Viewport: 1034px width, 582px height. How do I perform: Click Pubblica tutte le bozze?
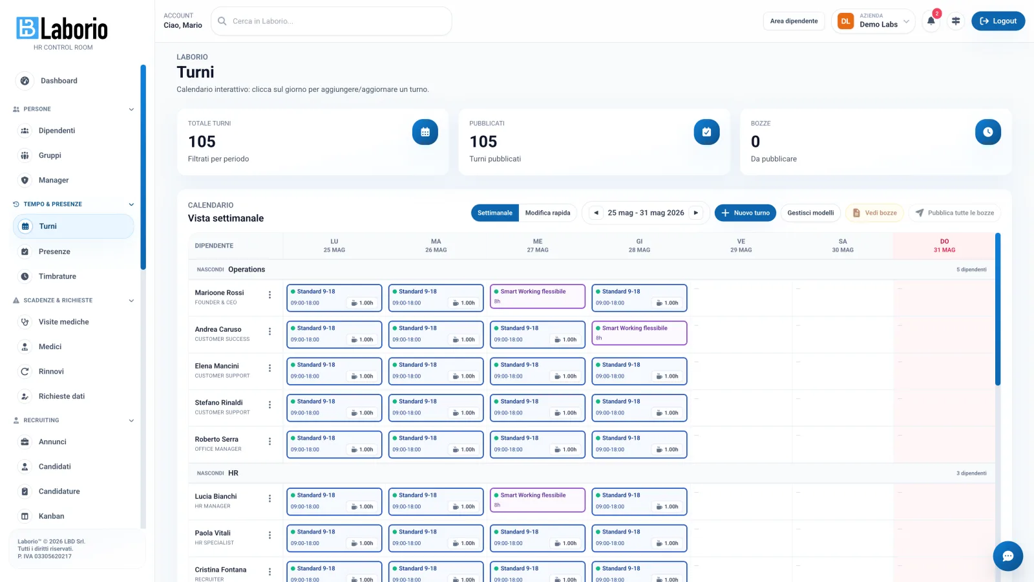955,213
